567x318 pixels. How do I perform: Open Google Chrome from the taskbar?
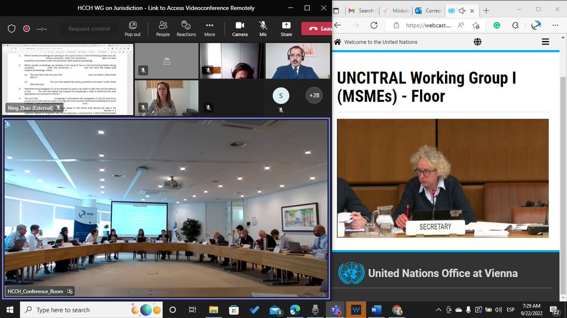pyautogui.click(x=397, y=310)
